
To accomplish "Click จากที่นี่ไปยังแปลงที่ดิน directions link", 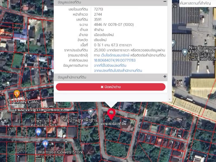I will pyautogui.click(x=110, y=65).
